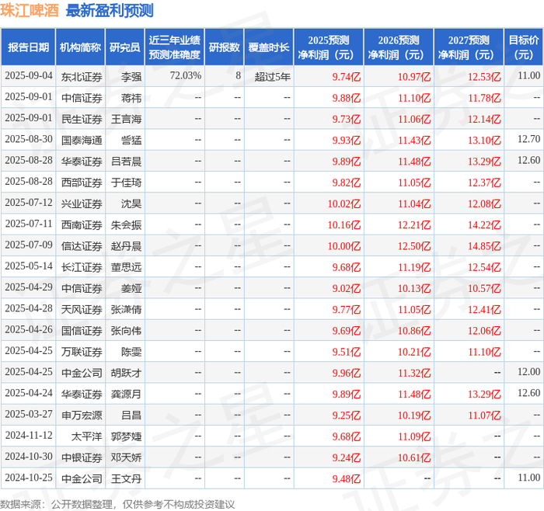Click date cell 2024-10-25
544x511 pixels.
(x=29, y=478)
